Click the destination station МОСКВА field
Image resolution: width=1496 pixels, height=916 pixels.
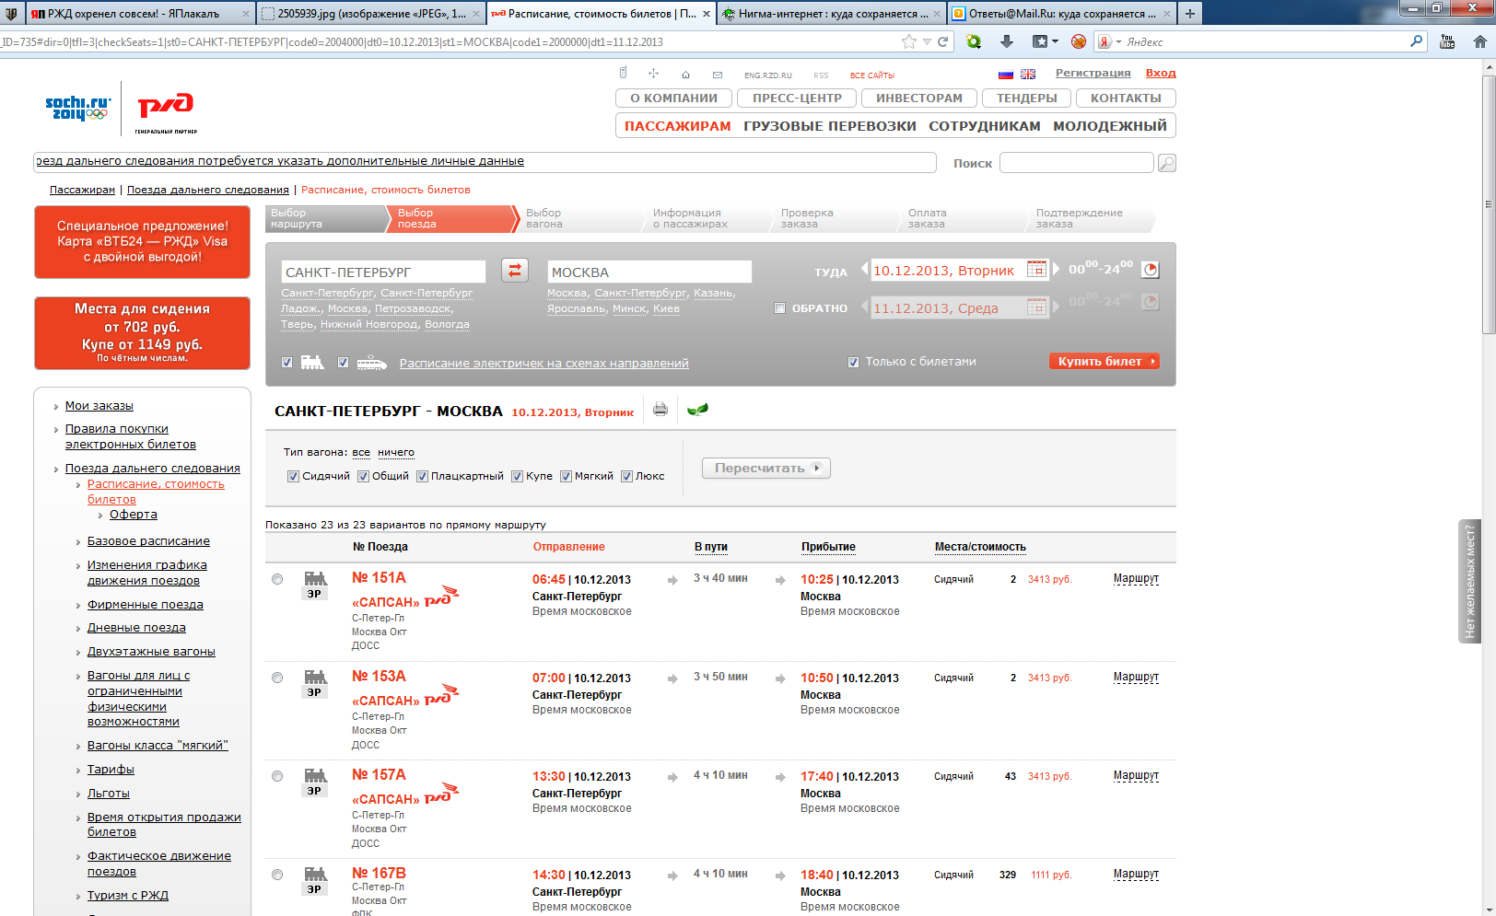coord(649,272)
